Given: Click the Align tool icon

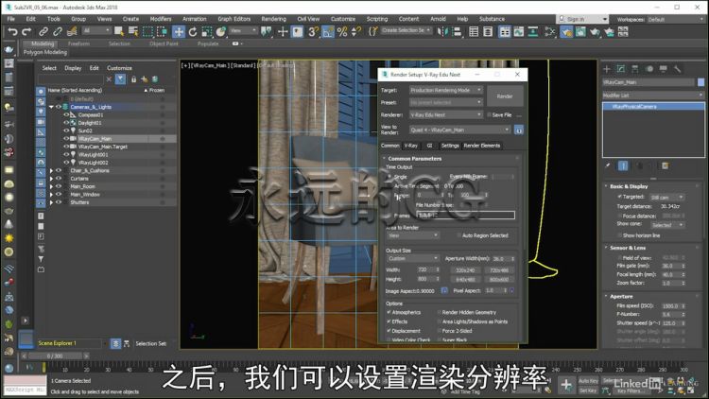Looking at the screenshot, I should click(x=457, y=31).
